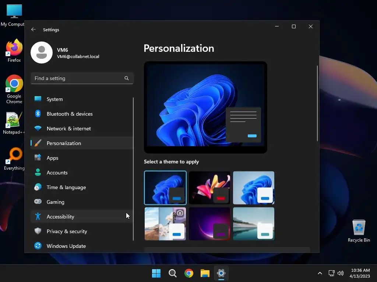Click the Accessibility figure icon
Image resolution: width=377 pixels, height=282 pixels.
click(38, 216)
